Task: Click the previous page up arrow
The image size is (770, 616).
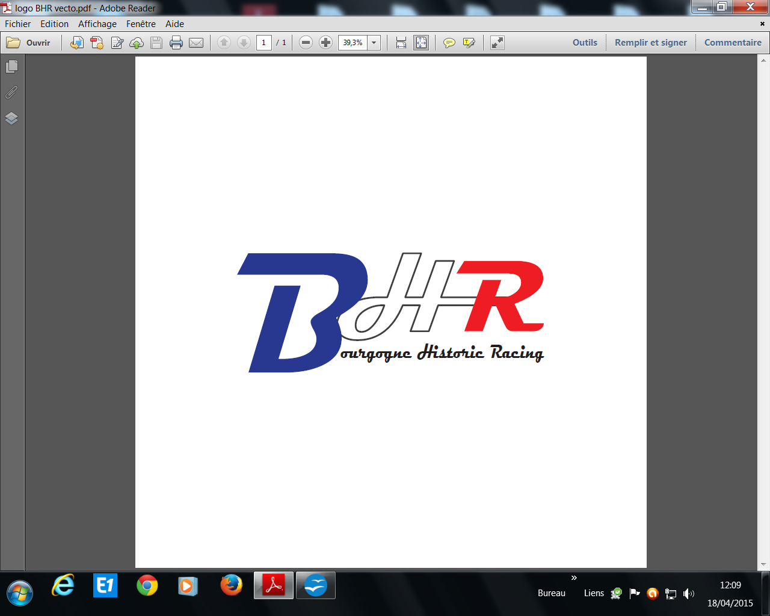Action: point(224,43)
